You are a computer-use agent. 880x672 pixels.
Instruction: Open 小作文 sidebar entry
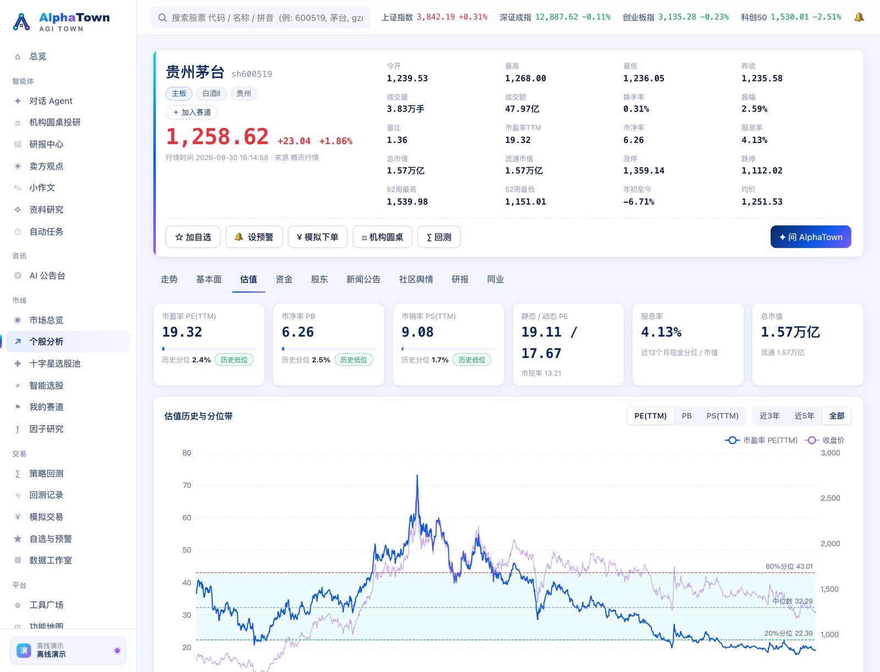point(68,188)
